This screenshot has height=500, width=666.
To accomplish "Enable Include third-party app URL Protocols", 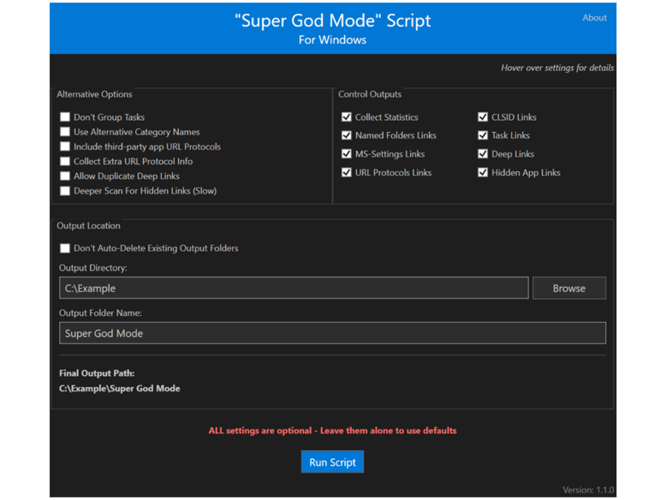I will 65,146.
